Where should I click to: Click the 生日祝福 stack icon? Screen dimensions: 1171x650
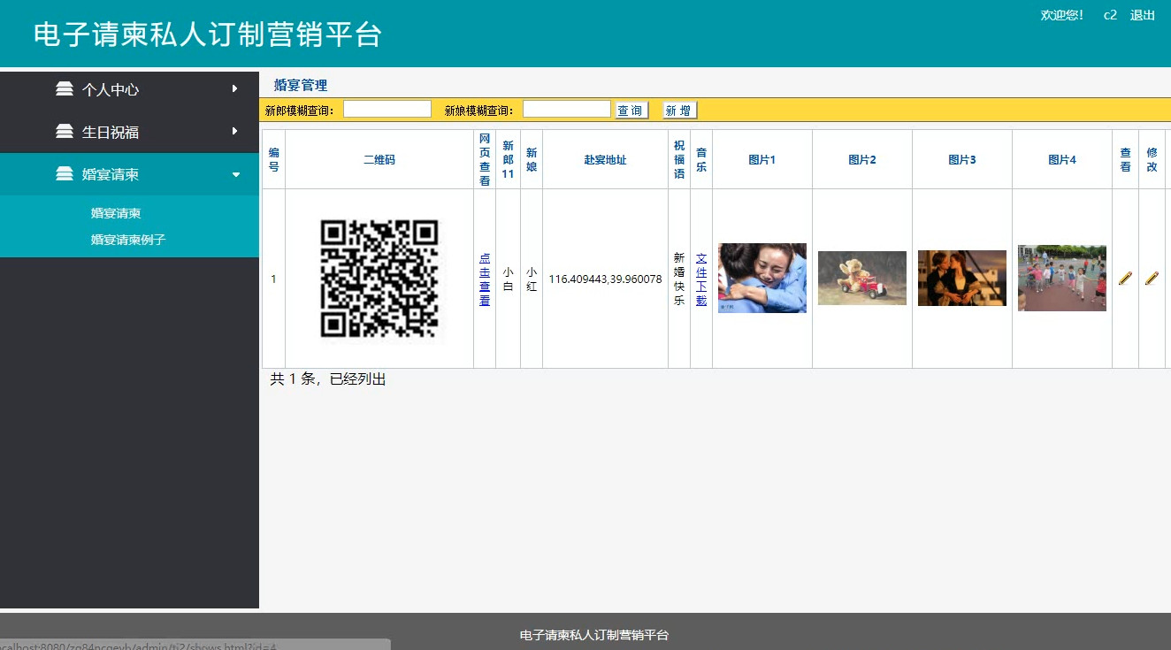coord(65,131)
